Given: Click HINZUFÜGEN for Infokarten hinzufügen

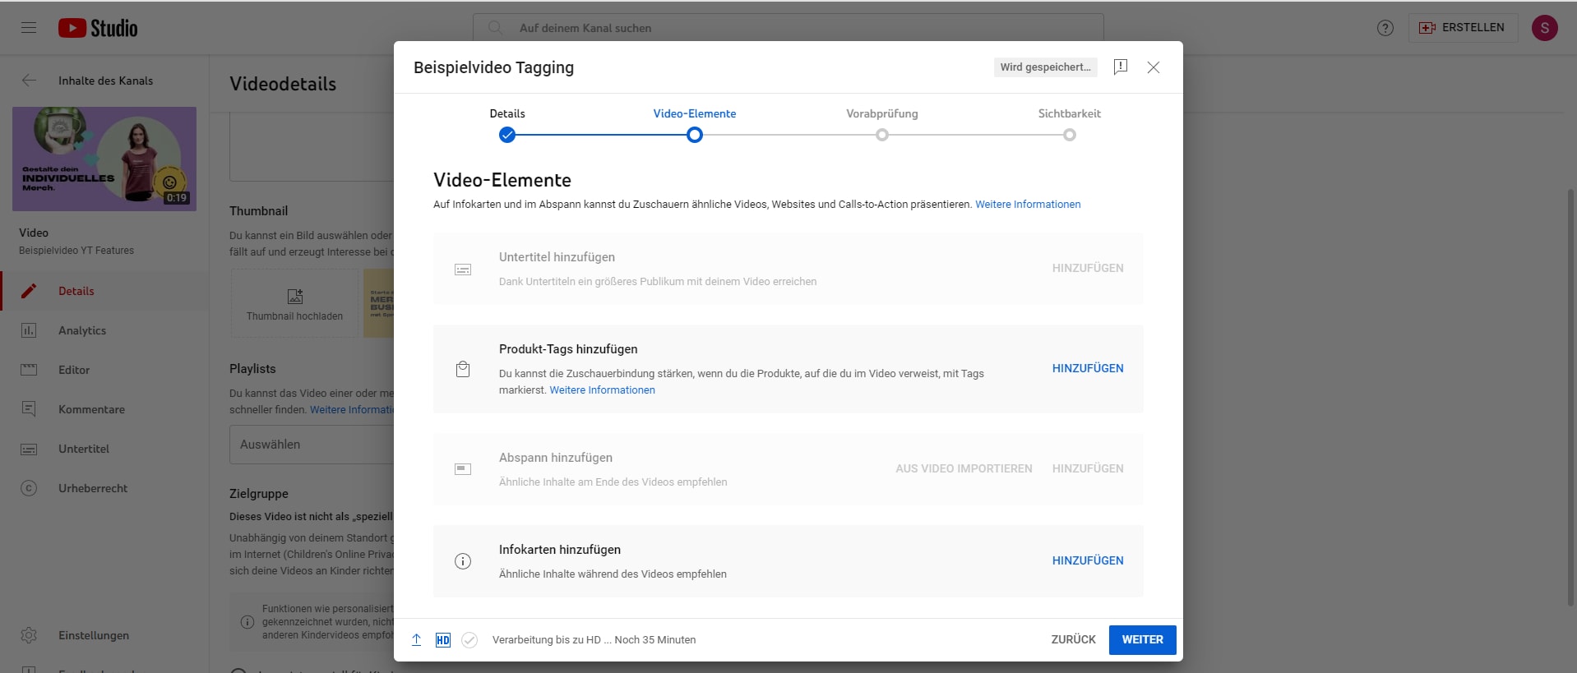Looking at the screenshot, I should [x=1088, y=560].
